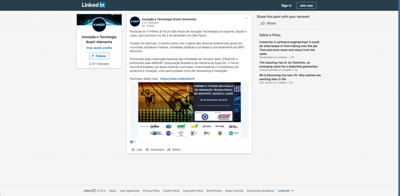
Task: Click '2,121 followers' under post author
Action: (150, 23)
